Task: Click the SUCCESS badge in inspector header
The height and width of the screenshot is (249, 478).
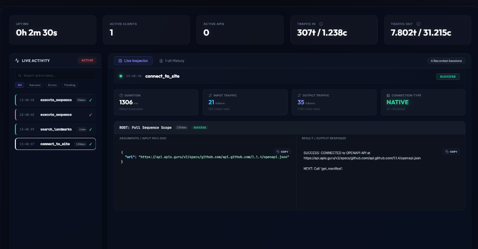Action: [448, 77]
